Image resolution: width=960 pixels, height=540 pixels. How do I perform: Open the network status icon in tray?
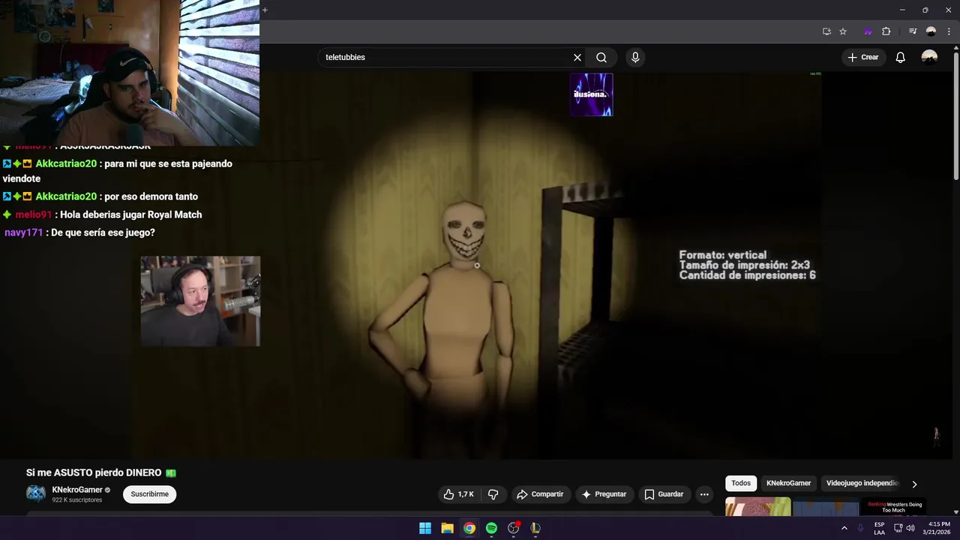[898, 528]
